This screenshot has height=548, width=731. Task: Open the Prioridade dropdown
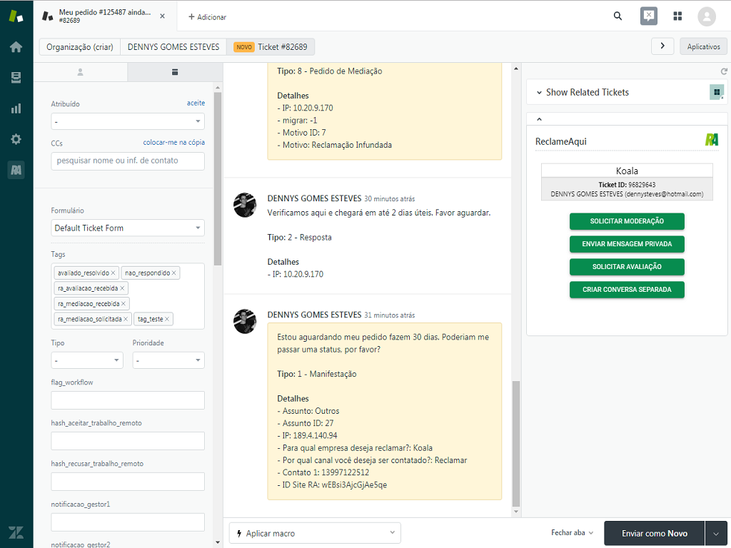pyautogui.click(x=168, y=360)
